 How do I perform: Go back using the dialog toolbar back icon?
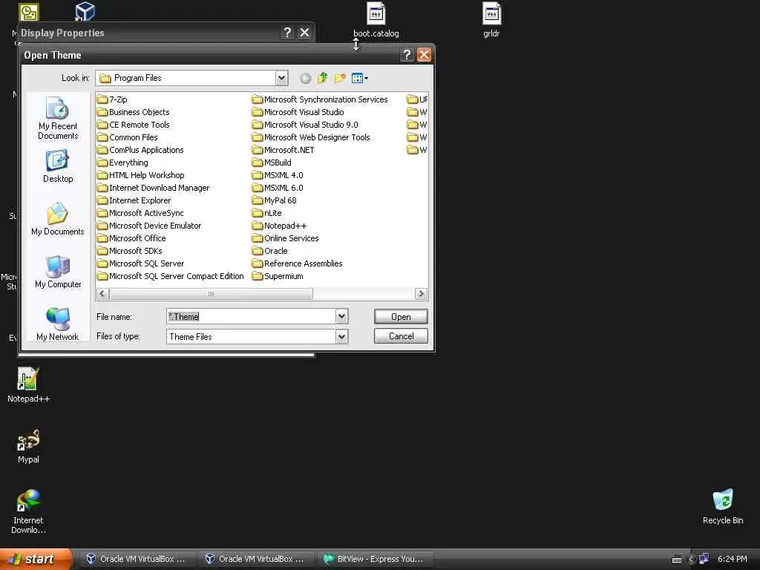(x=305, y=78)
